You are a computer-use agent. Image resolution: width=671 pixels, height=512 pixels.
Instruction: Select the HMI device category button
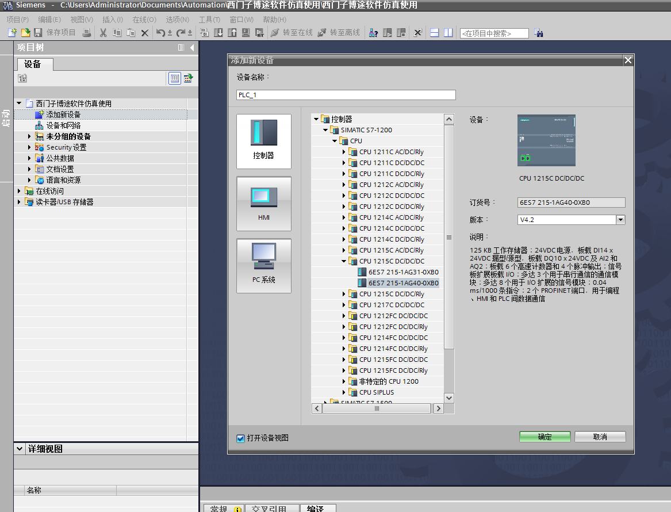263,204
